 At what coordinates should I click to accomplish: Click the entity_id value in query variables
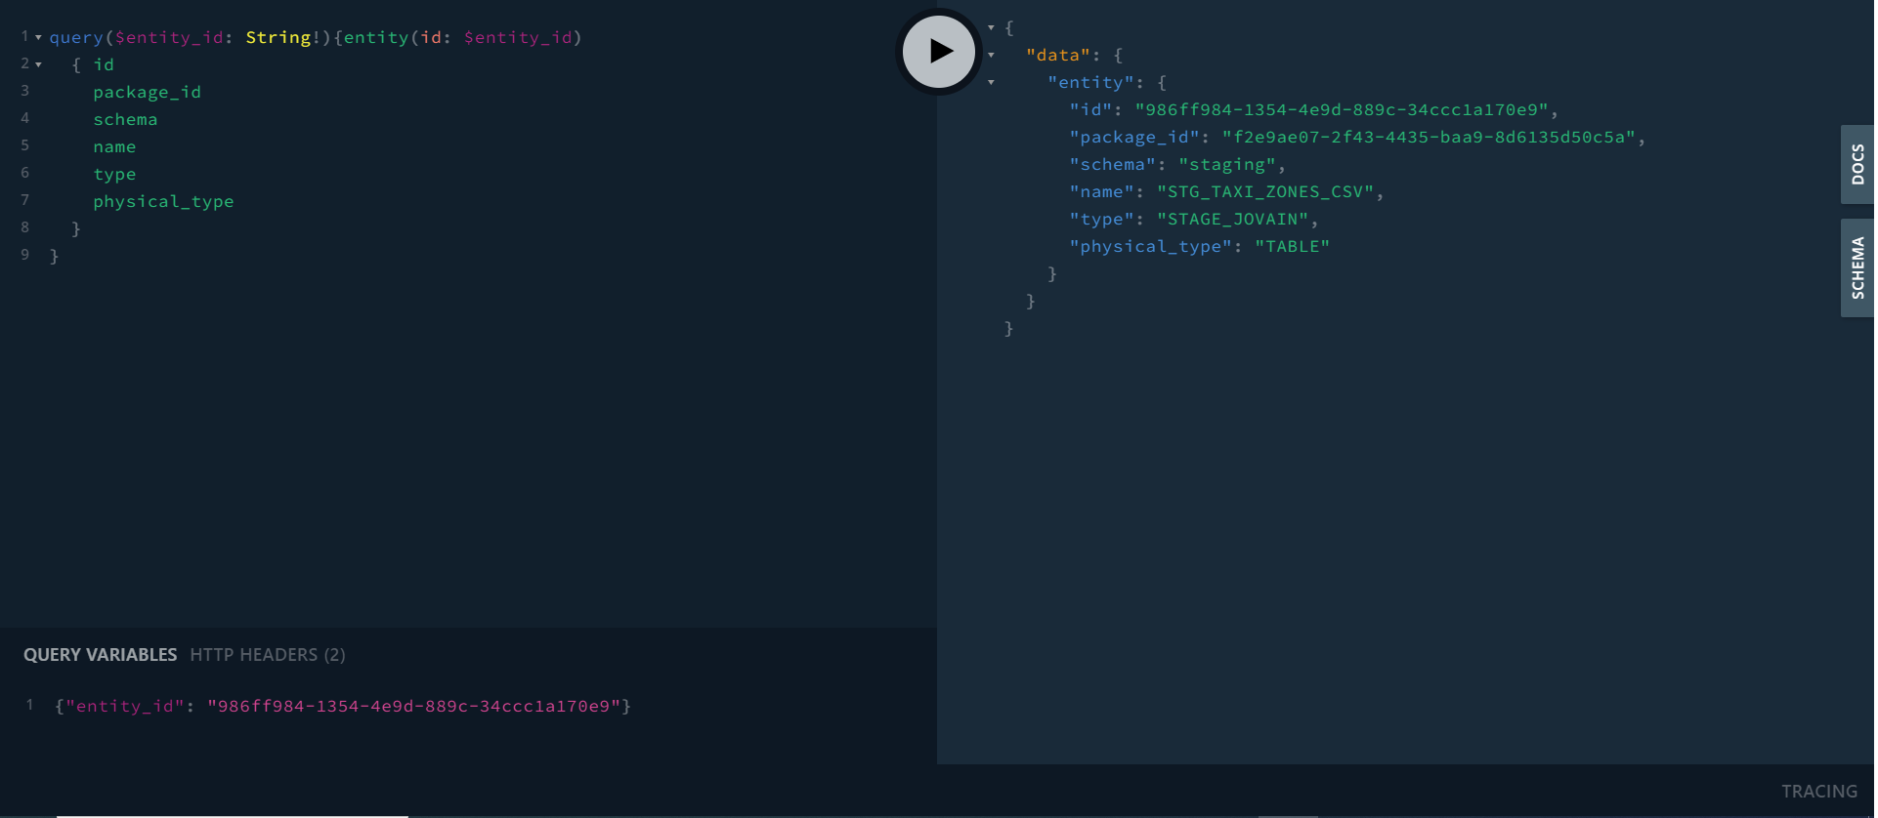tap(413, 706)
